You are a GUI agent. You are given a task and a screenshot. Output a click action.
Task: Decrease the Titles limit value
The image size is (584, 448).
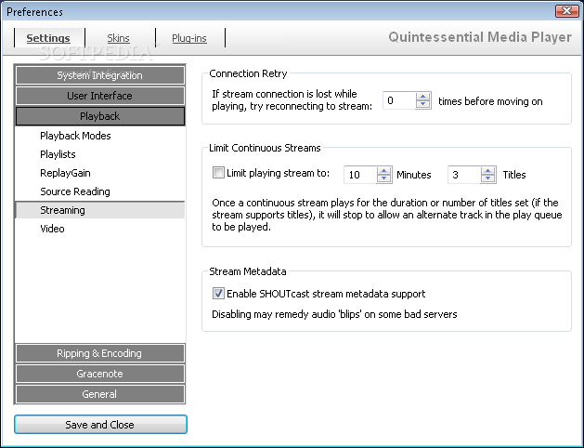click(488, 178)
